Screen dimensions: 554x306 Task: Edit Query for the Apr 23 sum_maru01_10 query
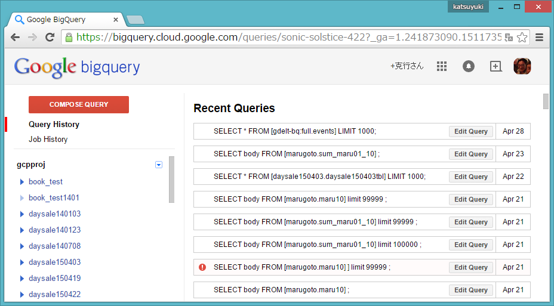[x=471, y=154]
